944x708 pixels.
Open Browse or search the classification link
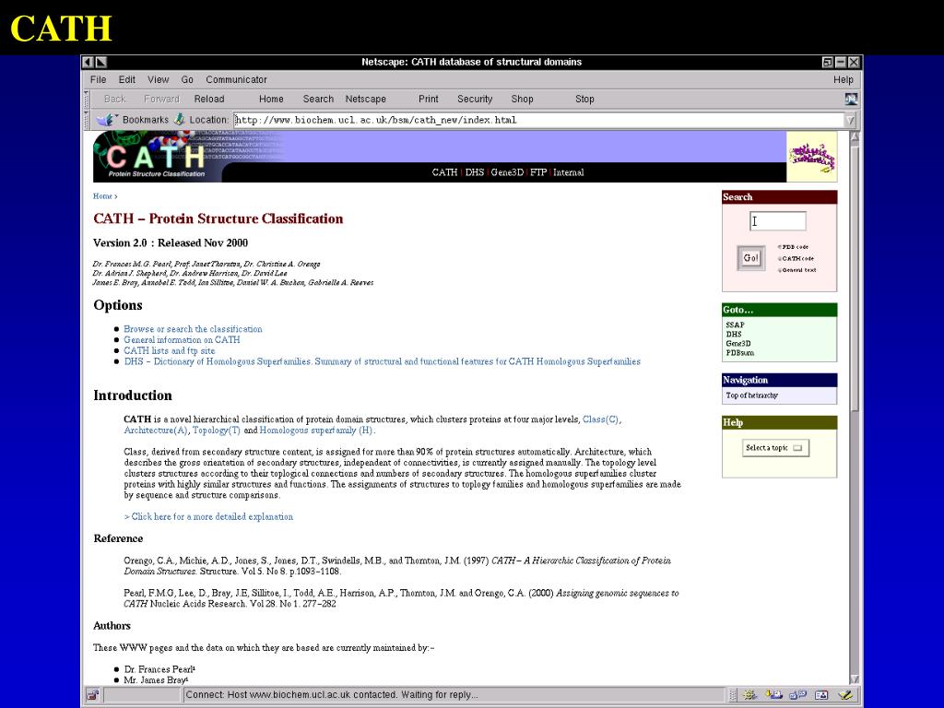(x=193, y=329)
